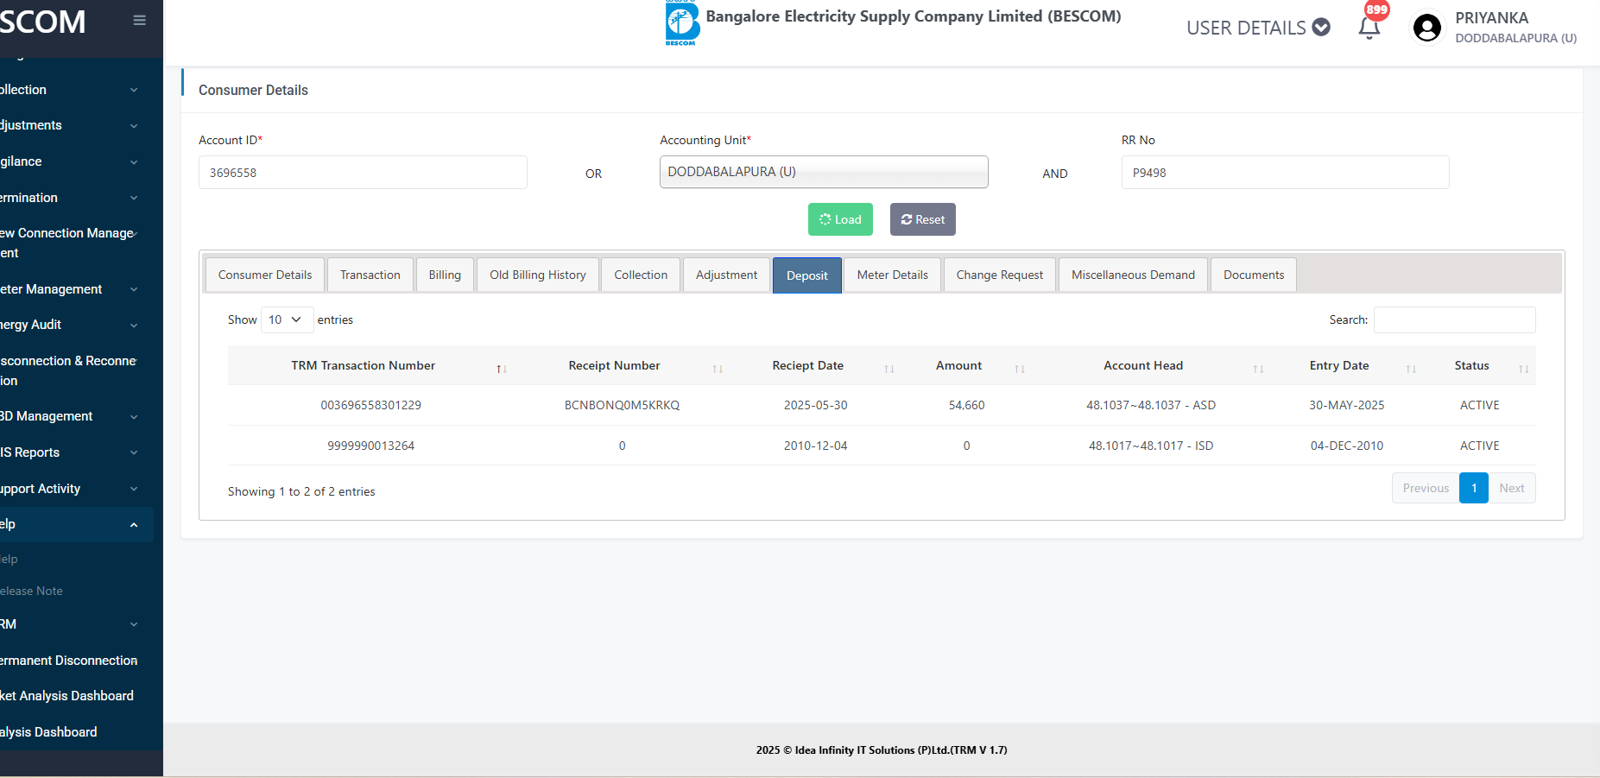Sort by TRM Transaction Number column arrows
The image size is (1600, 778).
[502, 369]
